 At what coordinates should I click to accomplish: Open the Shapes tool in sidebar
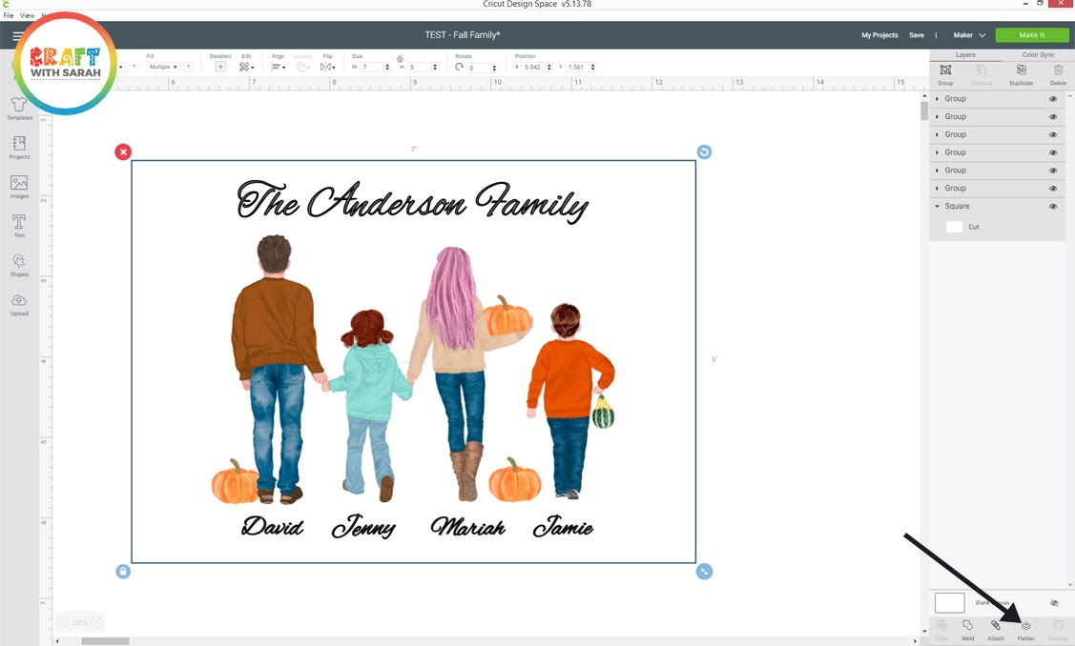coord(19,263)
